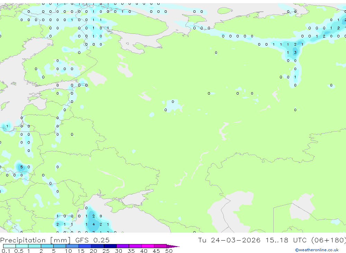
Task: Choose the 40–45 mm magenta legend swatch
Action: (148, 246)
